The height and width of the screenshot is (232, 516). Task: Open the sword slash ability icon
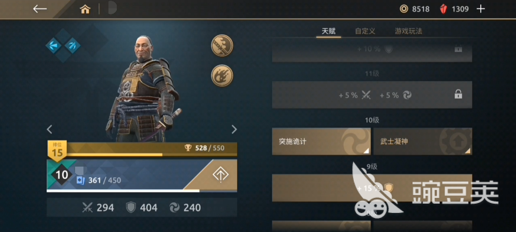point(222,45)
